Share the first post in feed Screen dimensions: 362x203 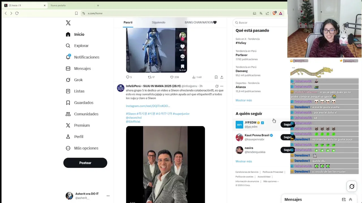(222, 77)
